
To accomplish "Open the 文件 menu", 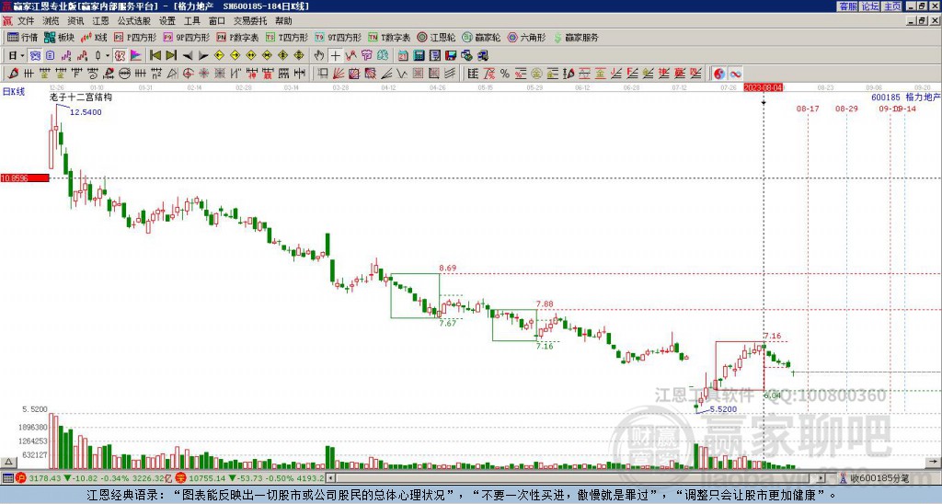I will [26, 21].
